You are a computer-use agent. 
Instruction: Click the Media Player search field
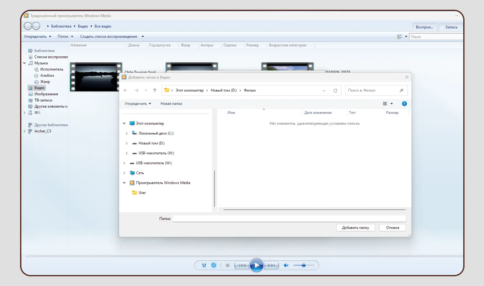[436, 37]
